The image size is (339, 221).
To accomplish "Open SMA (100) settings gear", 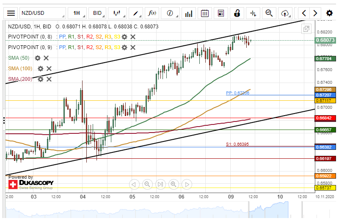I will [x=41, y=69].
